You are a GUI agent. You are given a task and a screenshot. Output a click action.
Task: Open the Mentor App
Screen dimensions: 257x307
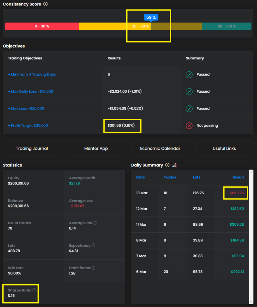(x=96, y=148)
